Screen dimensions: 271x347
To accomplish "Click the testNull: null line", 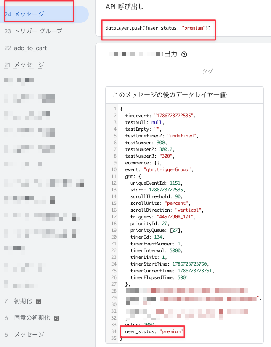I will click(x=145, y=122).
